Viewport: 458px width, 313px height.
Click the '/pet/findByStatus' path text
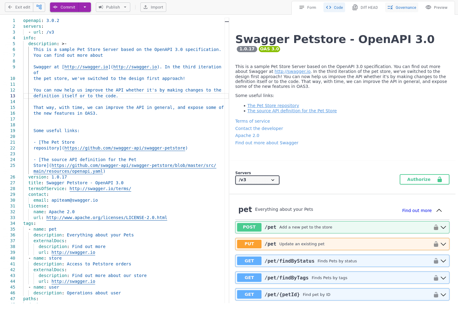pos(289,261)
